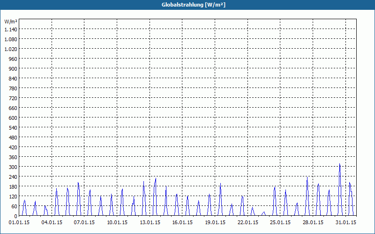Viewport: 375px width, 234px height.
Task: Click the 720 y-axis value
Action: [13, 98]
